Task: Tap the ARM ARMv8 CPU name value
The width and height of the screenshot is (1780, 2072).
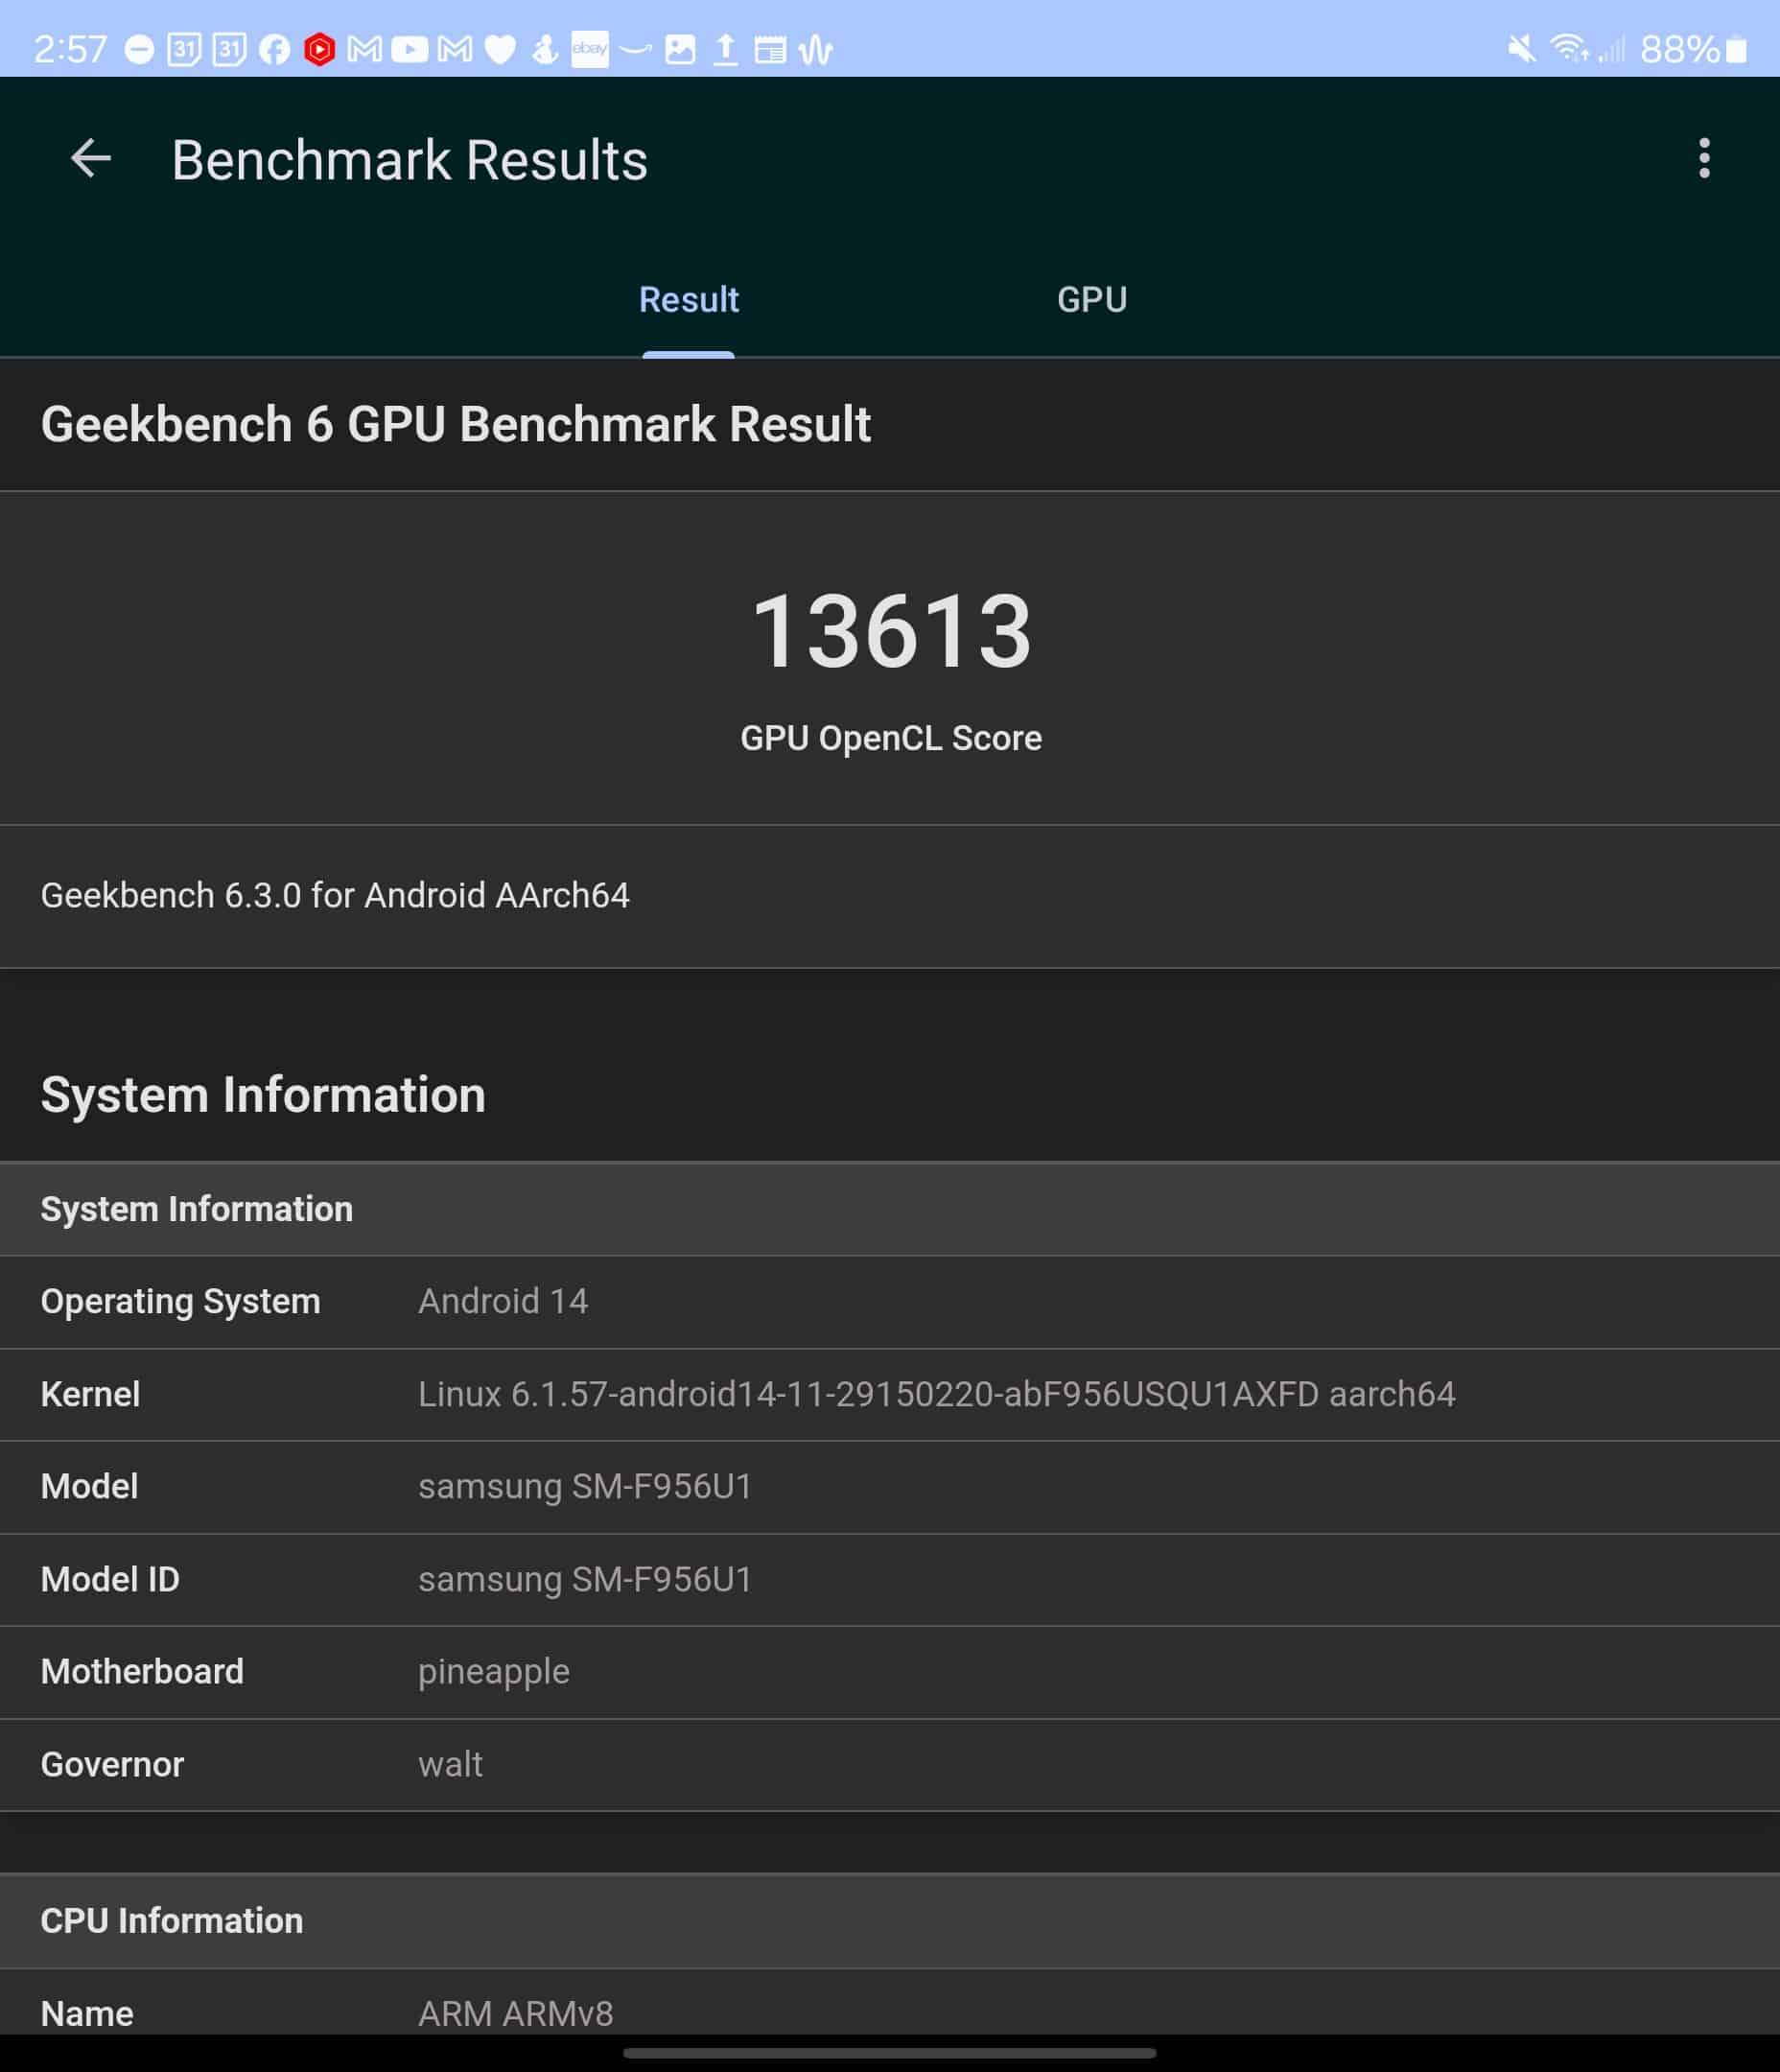Action: (x=516, y=2013)
